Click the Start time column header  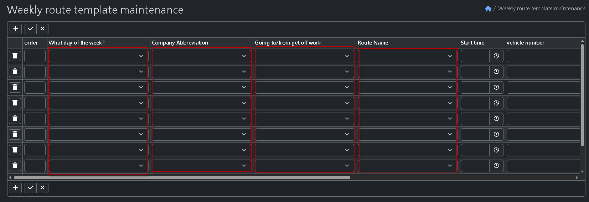472,43
